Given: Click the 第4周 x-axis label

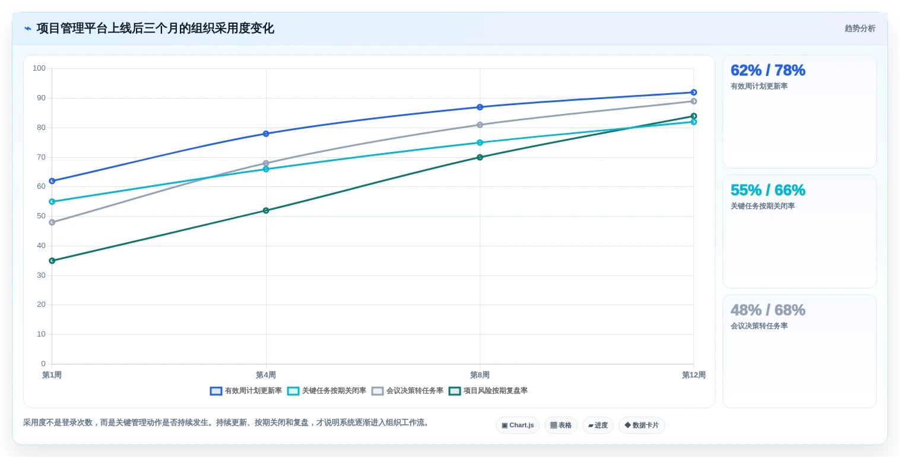Looking at the screenshot, I should tap(266, 375).
